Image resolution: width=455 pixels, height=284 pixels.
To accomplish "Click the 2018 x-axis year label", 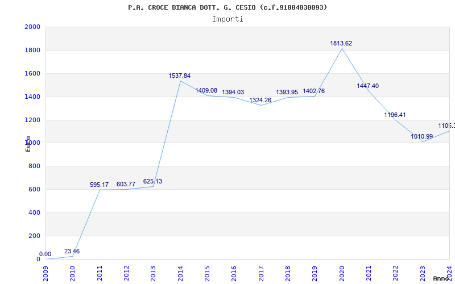I will (x=288, y=273).
